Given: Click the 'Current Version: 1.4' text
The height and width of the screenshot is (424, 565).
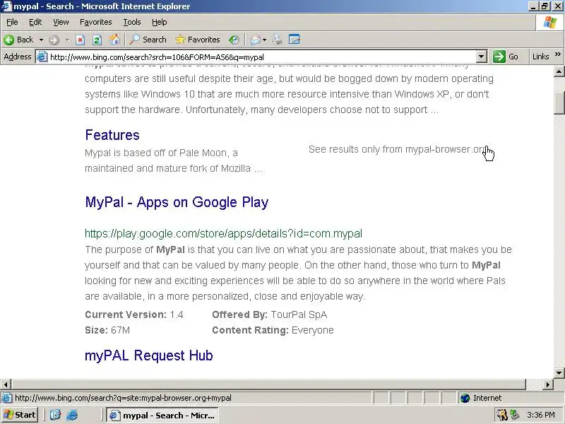Looking at the screenshot, I should tap(134, 314).
